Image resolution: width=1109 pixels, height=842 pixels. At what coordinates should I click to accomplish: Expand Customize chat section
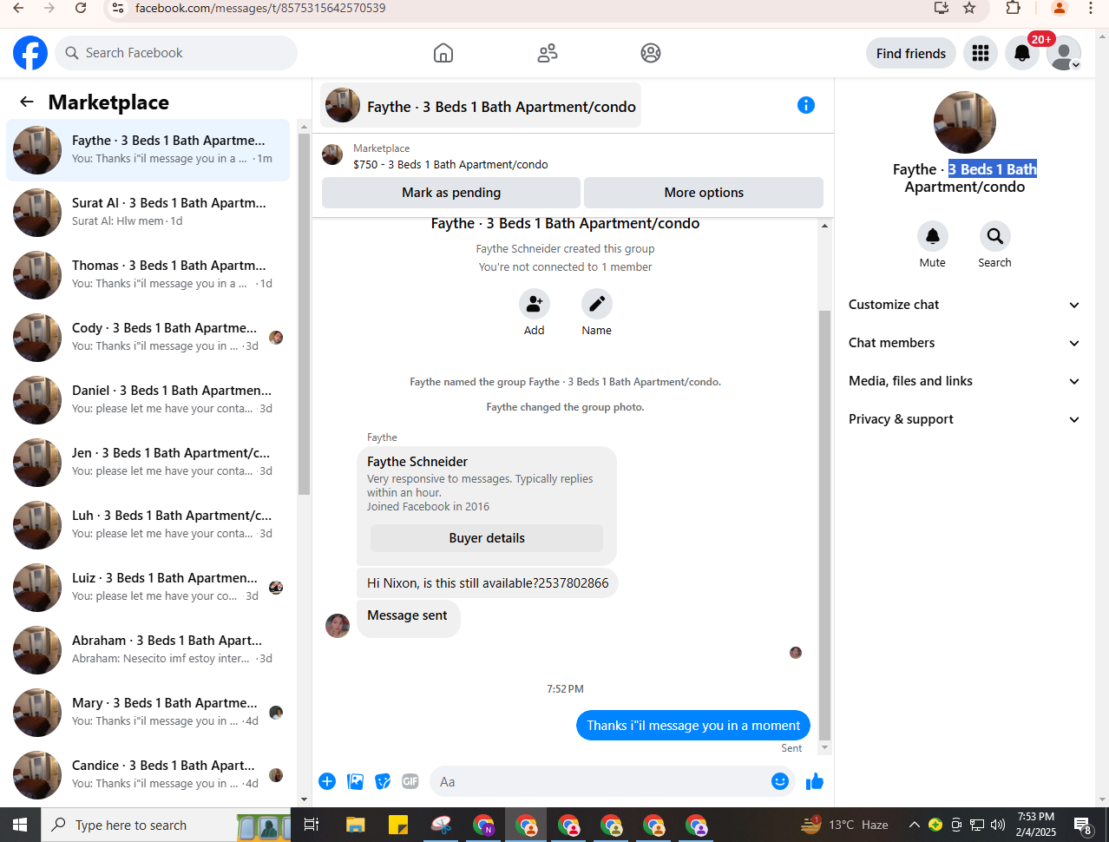tap(964, 305)
